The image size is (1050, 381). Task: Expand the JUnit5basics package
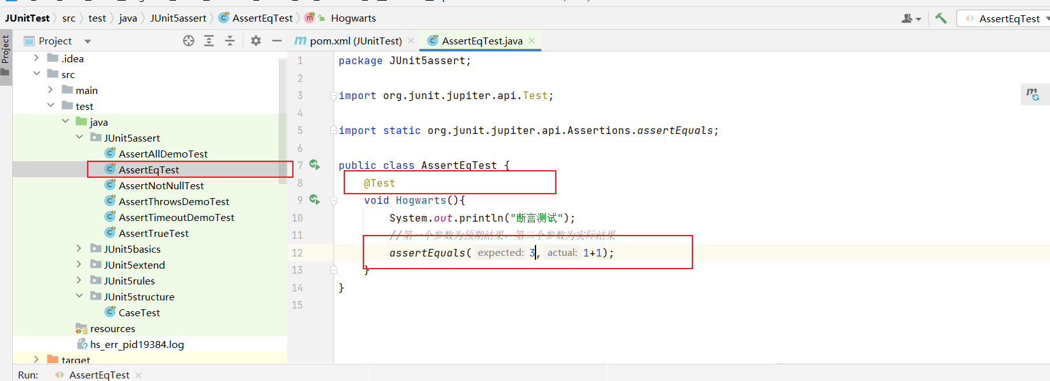click(79, 249)
